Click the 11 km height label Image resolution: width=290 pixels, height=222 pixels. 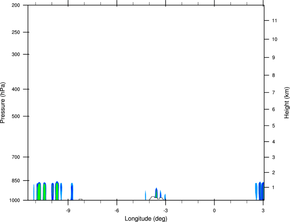pos(274,20)
